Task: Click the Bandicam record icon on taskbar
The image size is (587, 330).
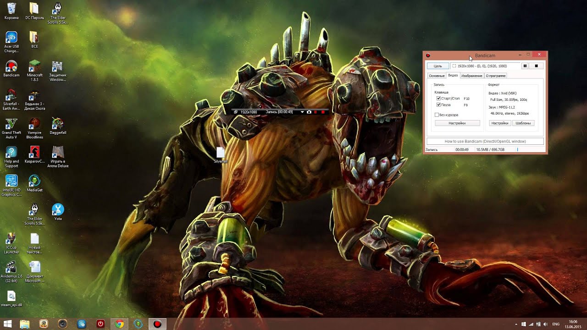Action: pos(157,324)
